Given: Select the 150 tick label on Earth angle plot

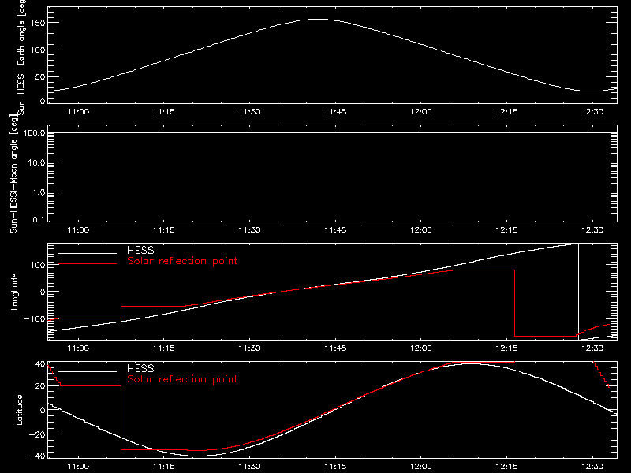Looking at the screenshot, I should [x=36, y=24].
